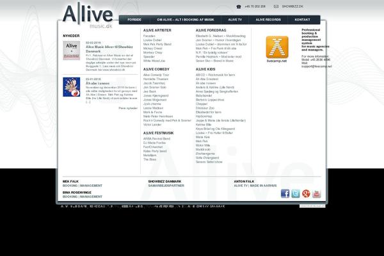
Task: Open Dinosaur Zoo link
Action: pos(205,108)
